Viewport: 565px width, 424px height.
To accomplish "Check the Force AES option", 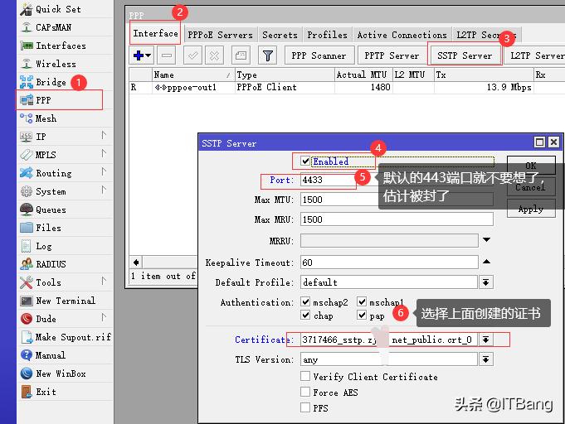I will [x=306, y=393].
